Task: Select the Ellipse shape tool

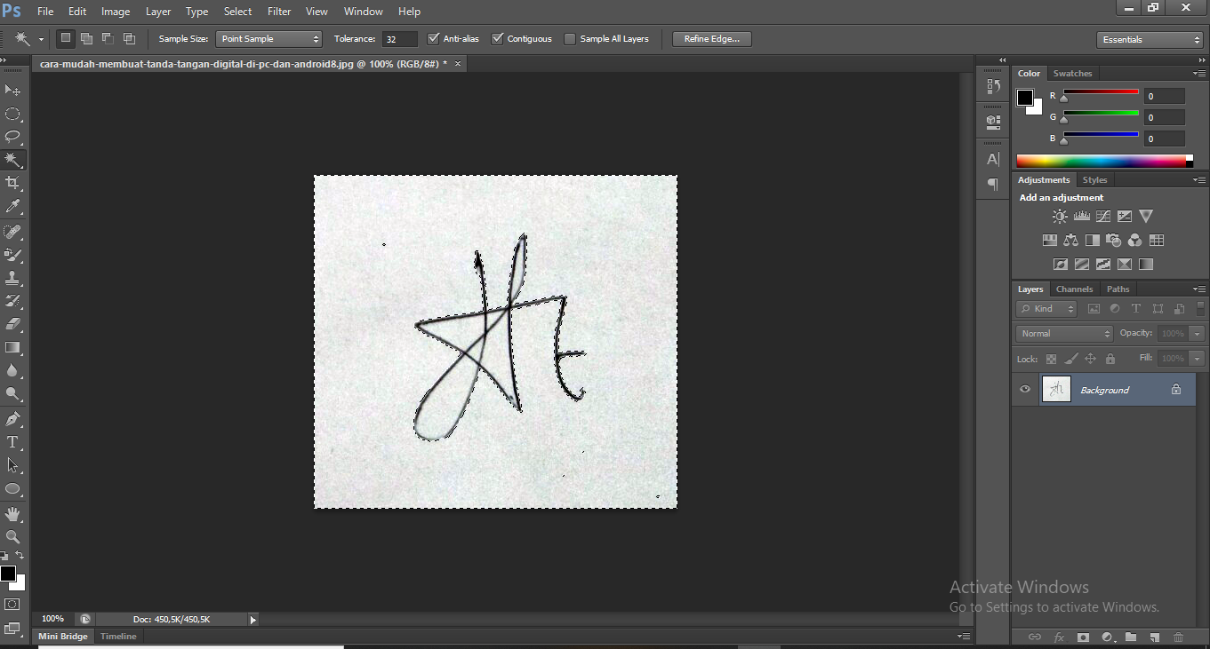Action: (x=12, y=488)
